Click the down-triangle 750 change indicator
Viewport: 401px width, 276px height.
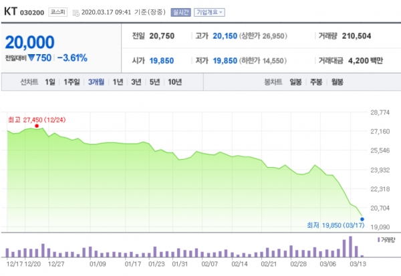pos(39,58)
